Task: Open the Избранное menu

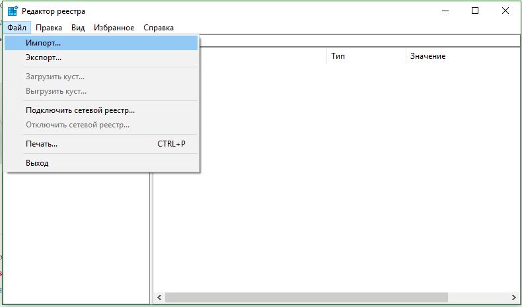Action: pos(114,28)
